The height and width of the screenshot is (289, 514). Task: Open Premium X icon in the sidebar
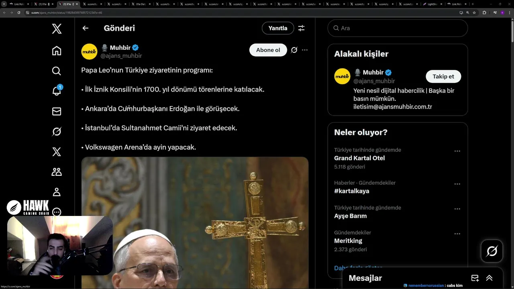tap(57, 152)
